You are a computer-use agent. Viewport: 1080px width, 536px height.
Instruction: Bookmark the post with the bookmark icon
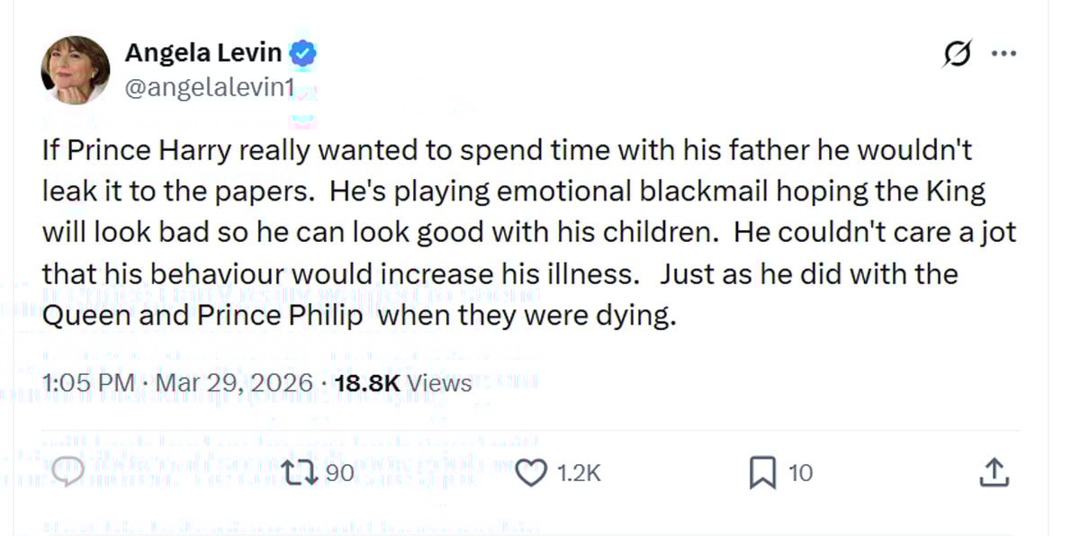(x=761, y=472)
